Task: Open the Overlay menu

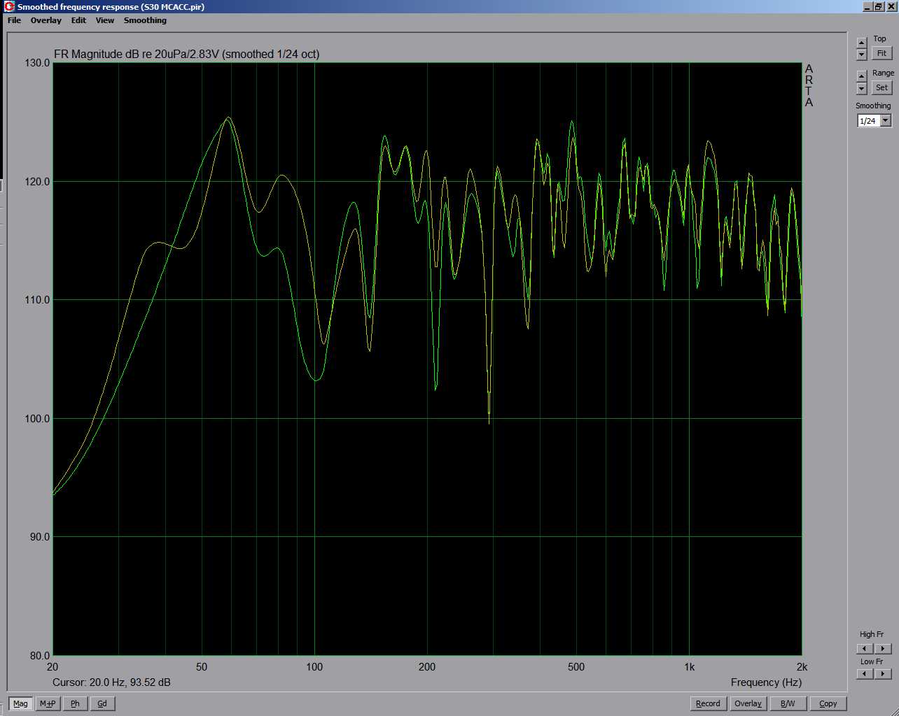Action: click(46, 20)
